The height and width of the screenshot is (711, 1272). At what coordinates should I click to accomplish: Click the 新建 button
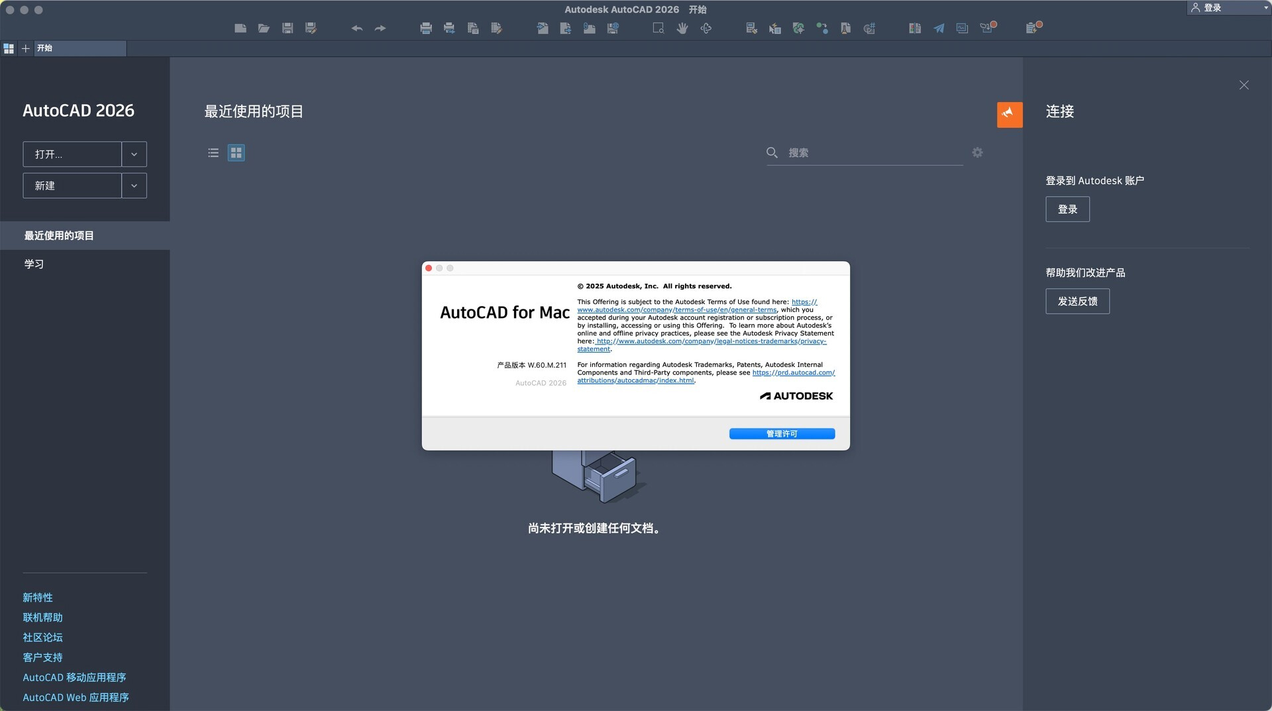click(72, 186)
